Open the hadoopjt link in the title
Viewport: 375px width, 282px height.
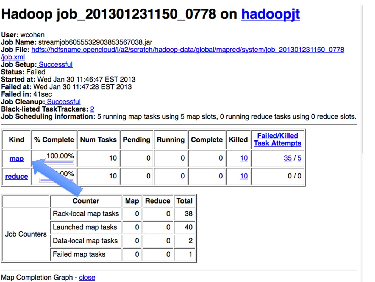[270, 14]
